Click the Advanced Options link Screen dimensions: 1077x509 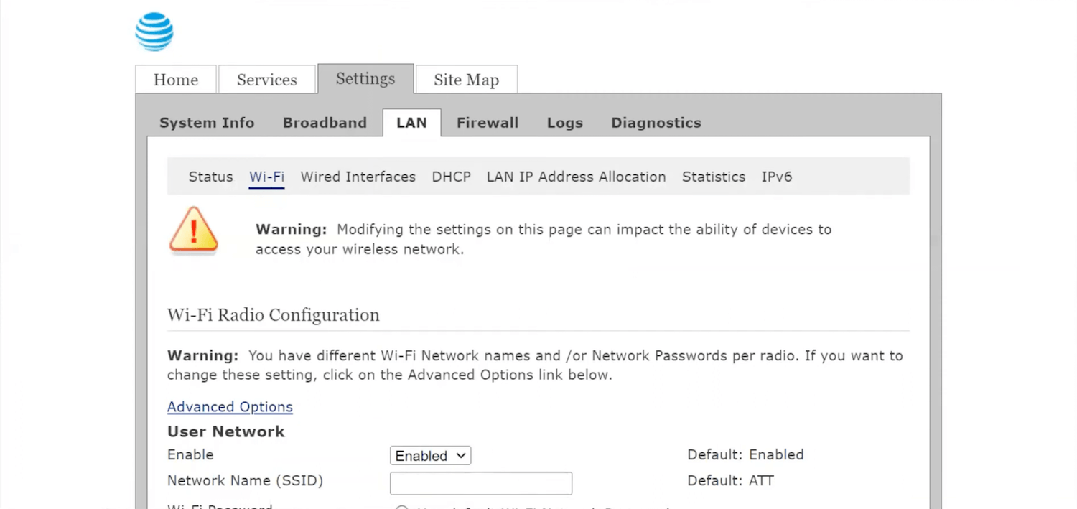(230, 407)
